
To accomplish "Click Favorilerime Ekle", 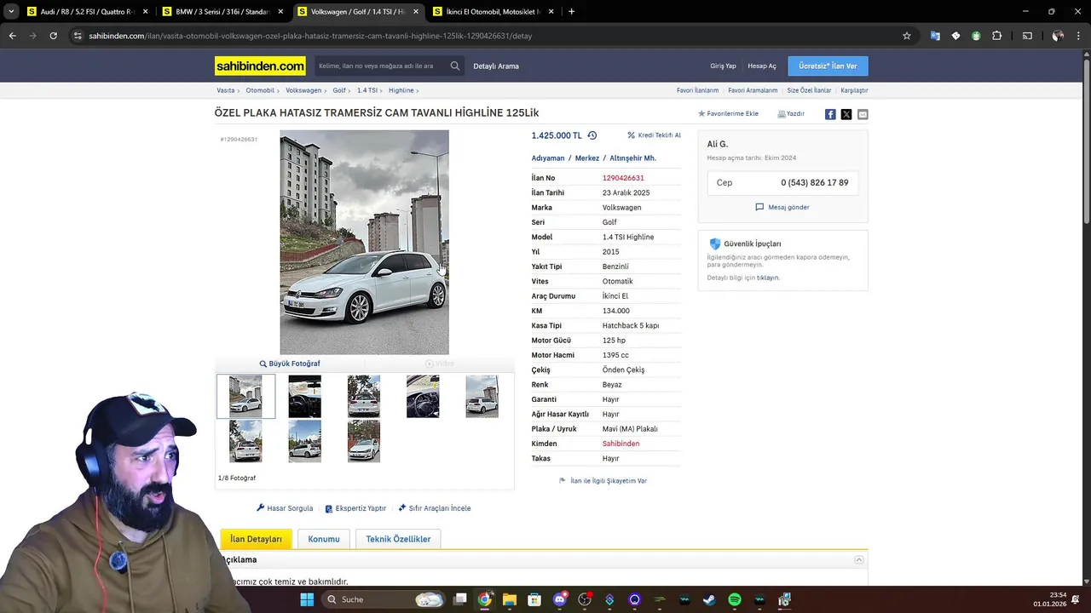I will point(728,113).
